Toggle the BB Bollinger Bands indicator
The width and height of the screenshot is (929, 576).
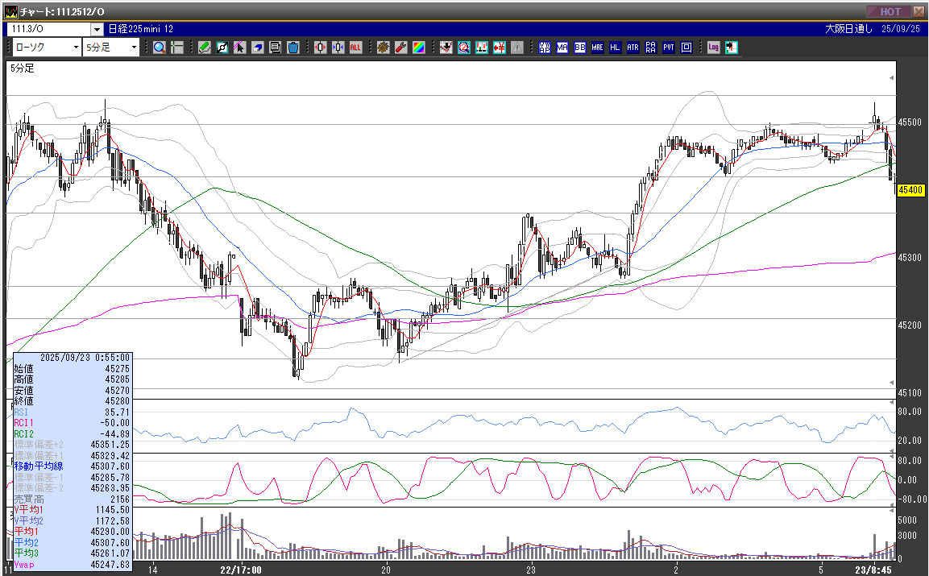[580, 48]
